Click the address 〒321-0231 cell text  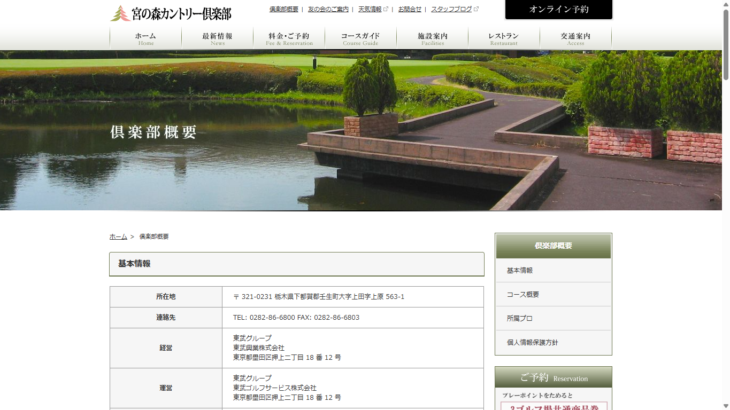tap(319, 297)
